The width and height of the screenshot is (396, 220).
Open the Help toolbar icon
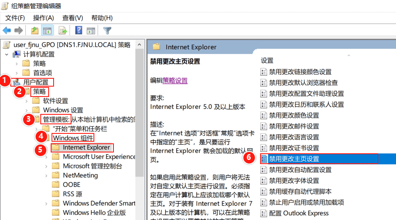[x=79, y=31]
